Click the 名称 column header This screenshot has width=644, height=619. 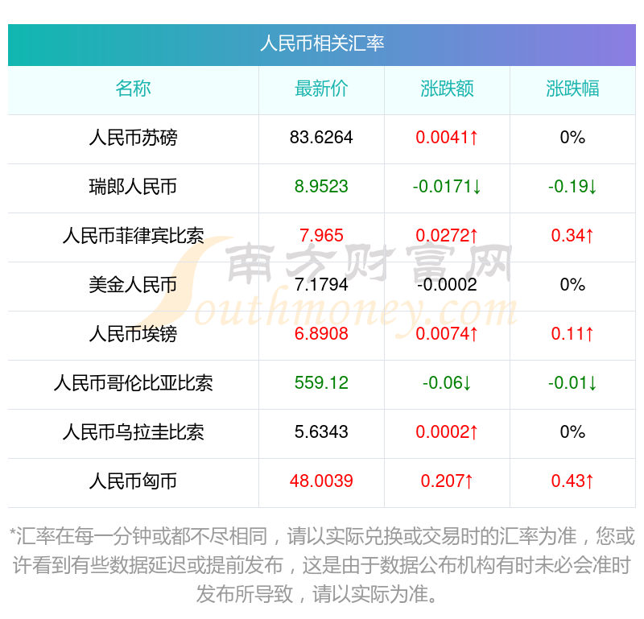(x=133, y=89)
